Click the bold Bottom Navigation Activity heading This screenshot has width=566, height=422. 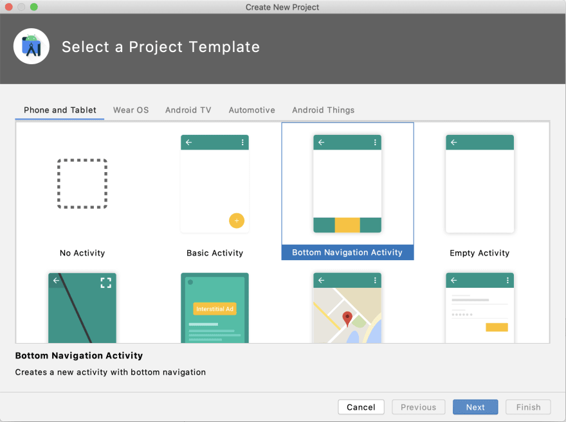coord(79,356)
